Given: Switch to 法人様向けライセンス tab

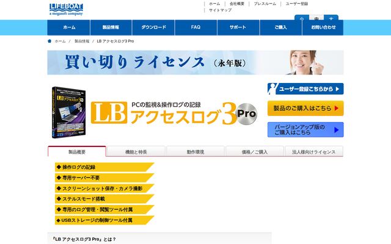Looking at the screenshot, I should [313, 152].
